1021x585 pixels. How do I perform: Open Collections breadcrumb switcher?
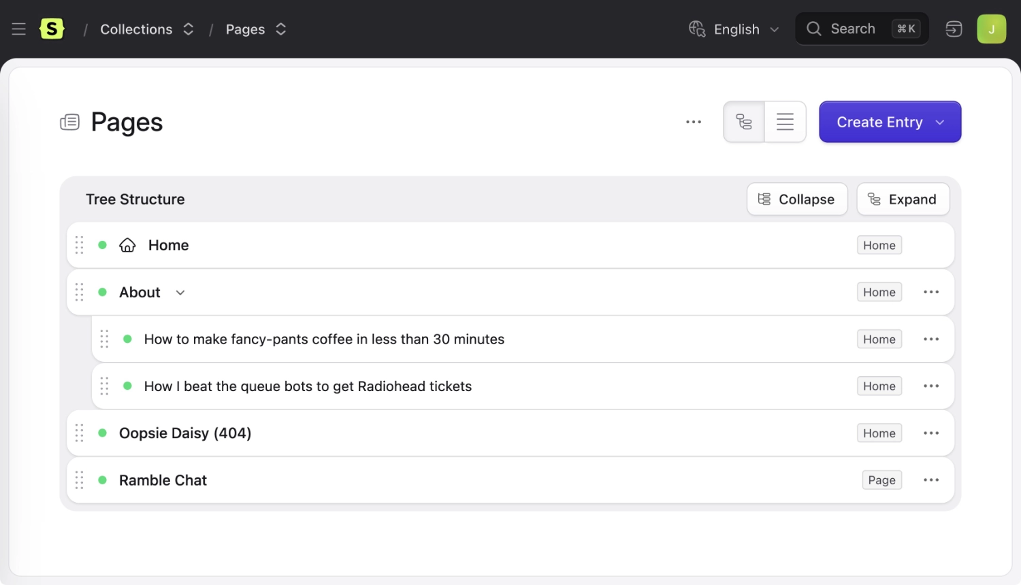pos(189,29)
